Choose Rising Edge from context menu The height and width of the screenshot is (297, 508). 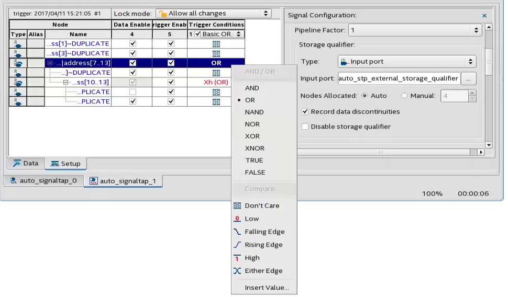click(263, 245)
